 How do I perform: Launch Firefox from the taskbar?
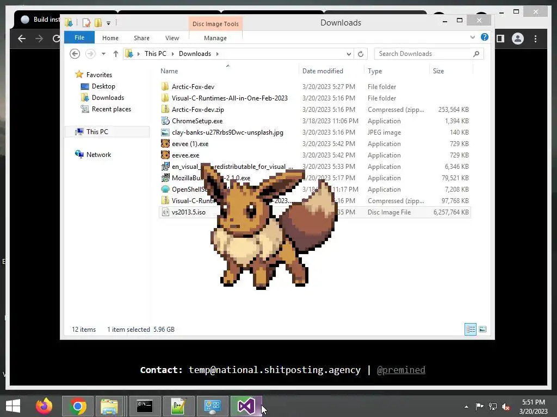pyautogui.click(x=44, y=406)
